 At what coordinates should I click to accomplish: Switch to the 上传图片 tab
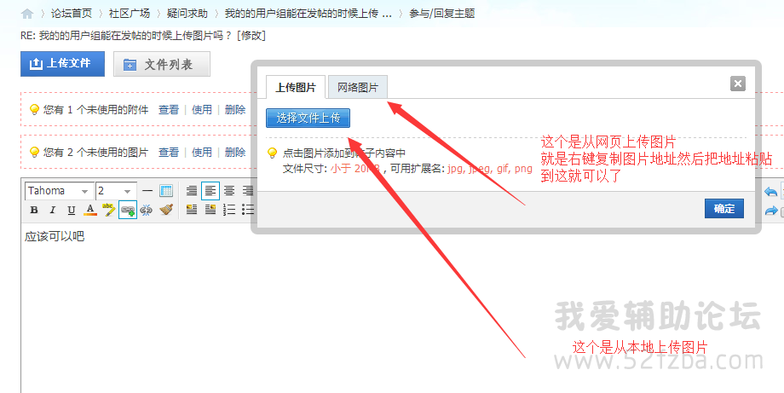[x=296, y=88]
